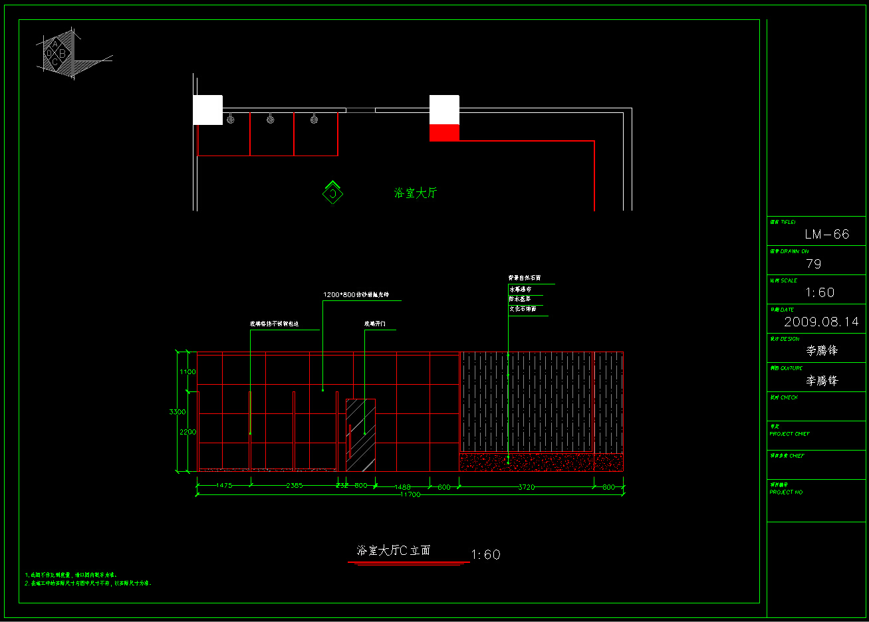The image size is (869, 622).
Task: Click the 1200*800 tile annotation text
Action: point(356,294)
